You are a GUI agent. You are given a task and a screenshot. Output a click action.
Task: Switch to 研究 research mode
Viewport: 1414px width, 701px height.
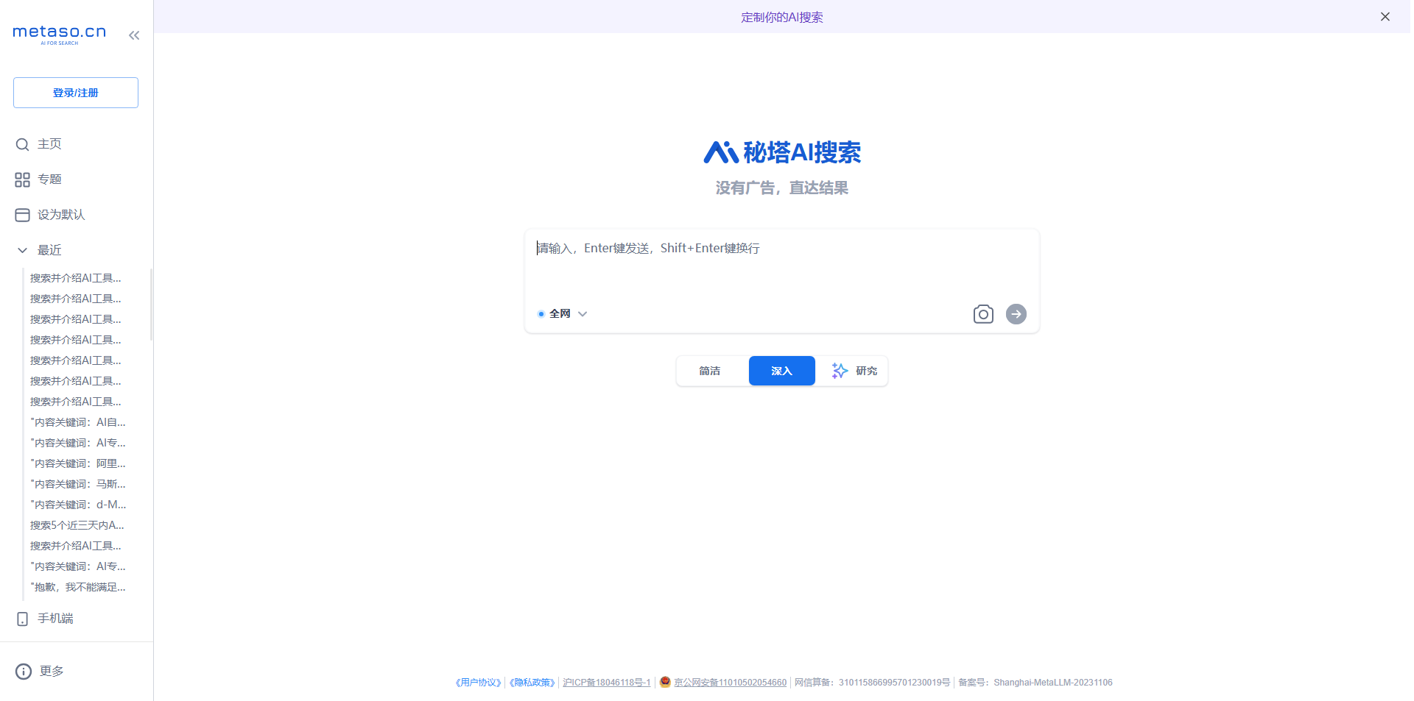[x=854, y=371]
